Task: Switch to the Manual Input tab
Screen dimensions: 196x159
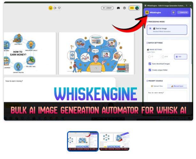Action: pos(177,86)
